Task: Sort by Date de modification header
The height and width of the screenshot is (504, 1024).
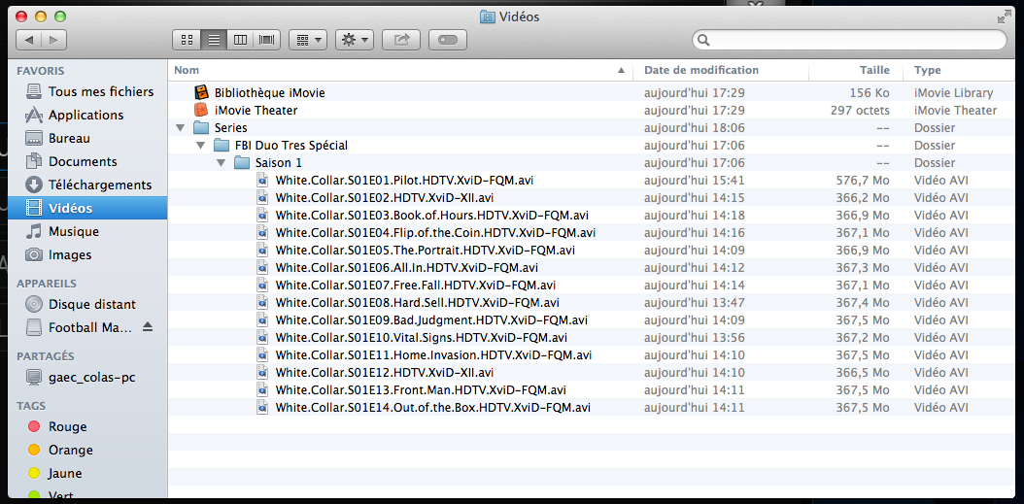Action: (701, 70)
